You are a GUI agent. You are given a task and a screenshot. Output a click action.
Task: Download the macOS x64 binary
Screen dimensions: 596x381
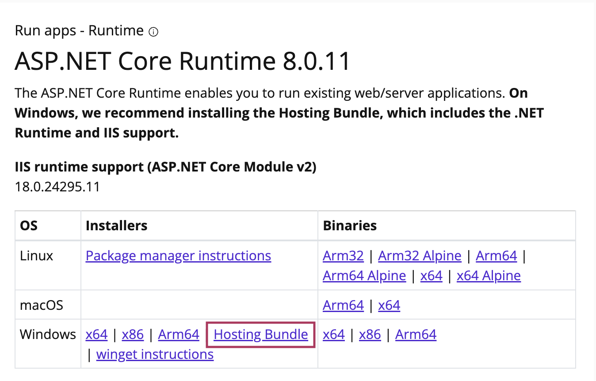(389, 305)
